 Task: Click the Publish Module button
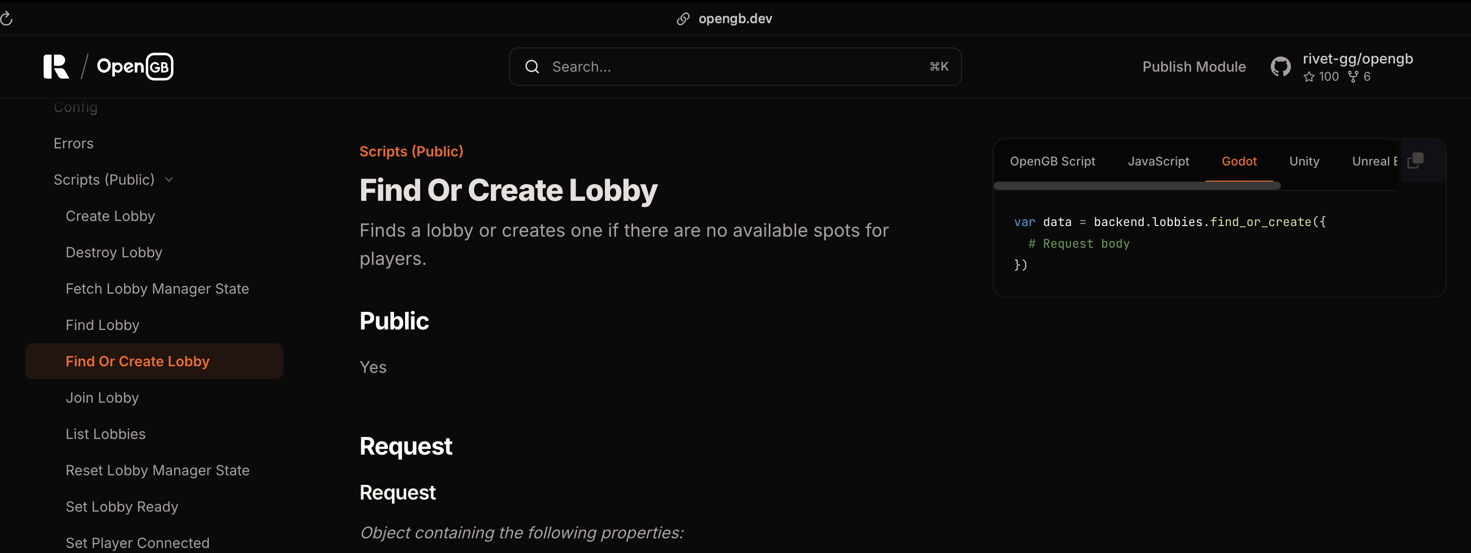pyautogui.click(x=1194, y=65)
